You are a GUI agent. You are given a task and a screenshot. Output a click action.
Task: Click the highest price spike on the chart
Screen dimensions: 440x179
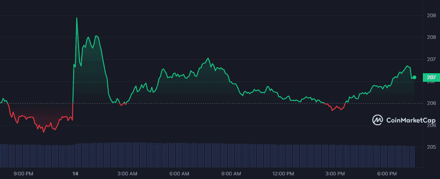[77, 18]
